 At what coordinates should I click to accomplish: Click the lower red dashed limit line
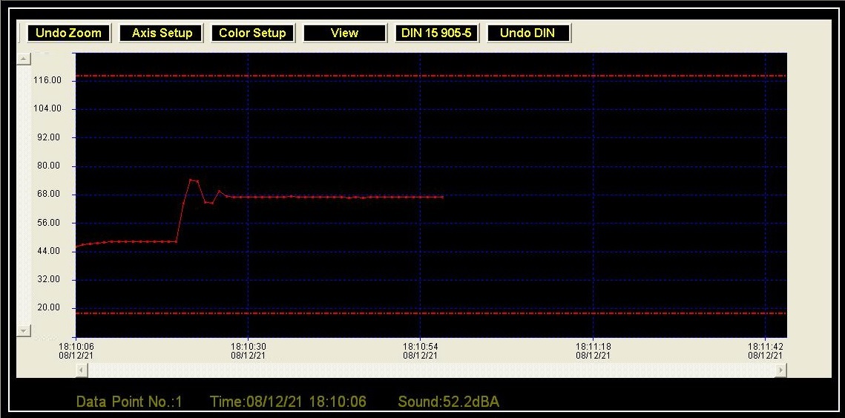tap(431, 313)
